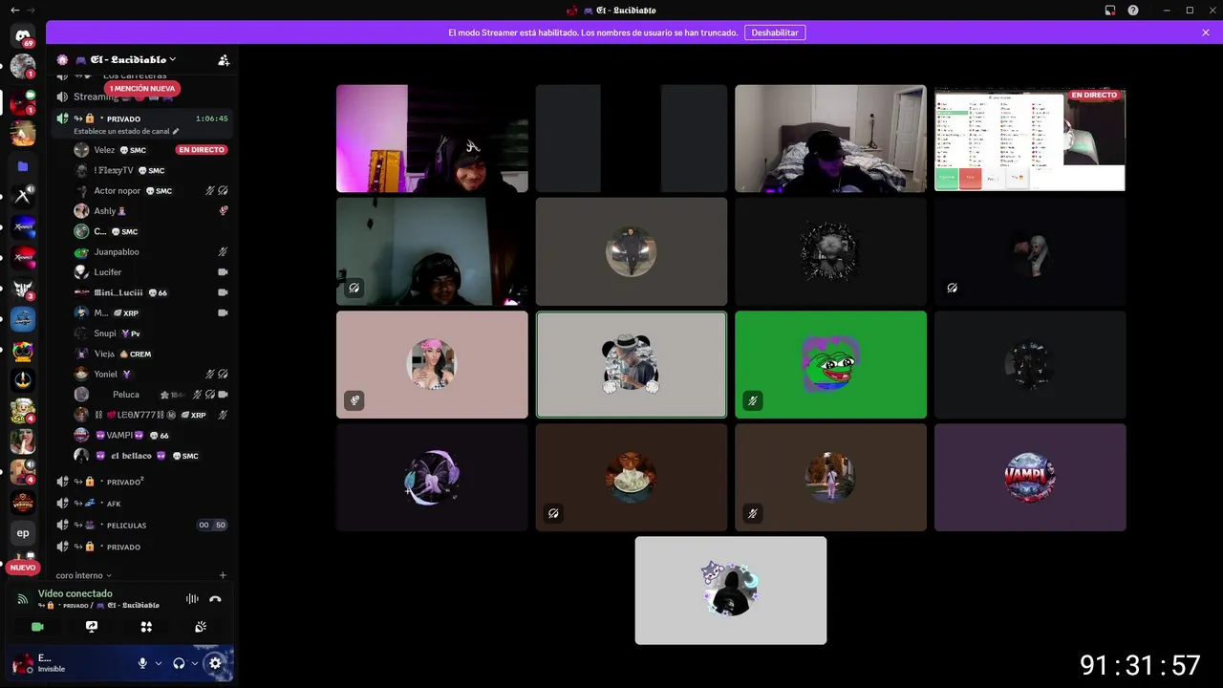The image size is (1223, 688).
Task: Open the Streaming channel
Action: point(141,97)
